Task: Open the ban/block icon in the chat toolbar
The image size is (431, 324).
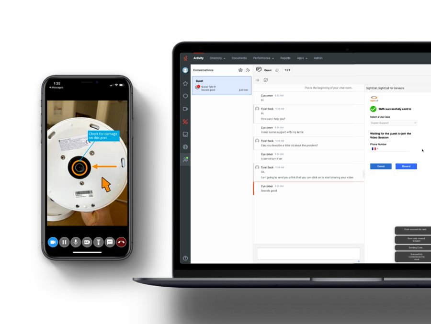Action: [x=266, y=80]
